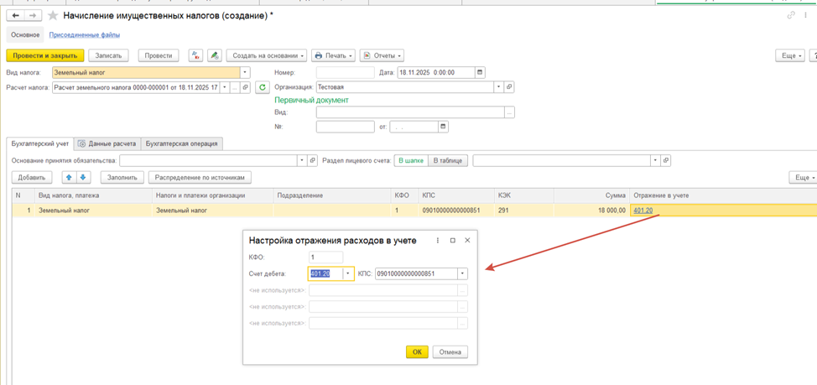The image size is (817, 385).
Task: Expand the Организация dropdown
Action: [x=500, y=87]
